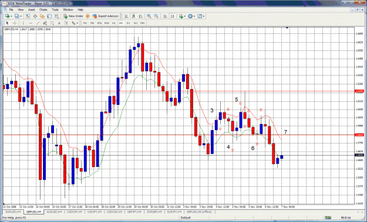Select the Vertical Line tool
The image size is (367, 222).
pyautogui.click(x=23, y=23)
